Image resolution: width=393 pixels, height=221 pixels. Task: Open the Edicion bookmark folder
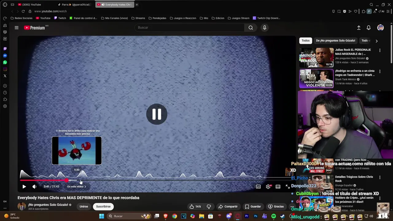tap(218, 18)
